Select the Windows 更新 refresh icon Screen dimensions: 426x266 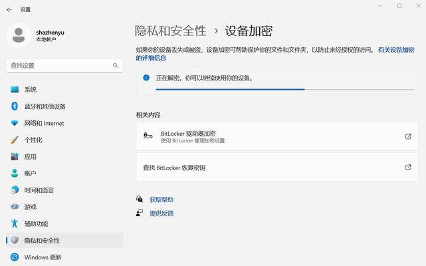(x=15, y=257)
